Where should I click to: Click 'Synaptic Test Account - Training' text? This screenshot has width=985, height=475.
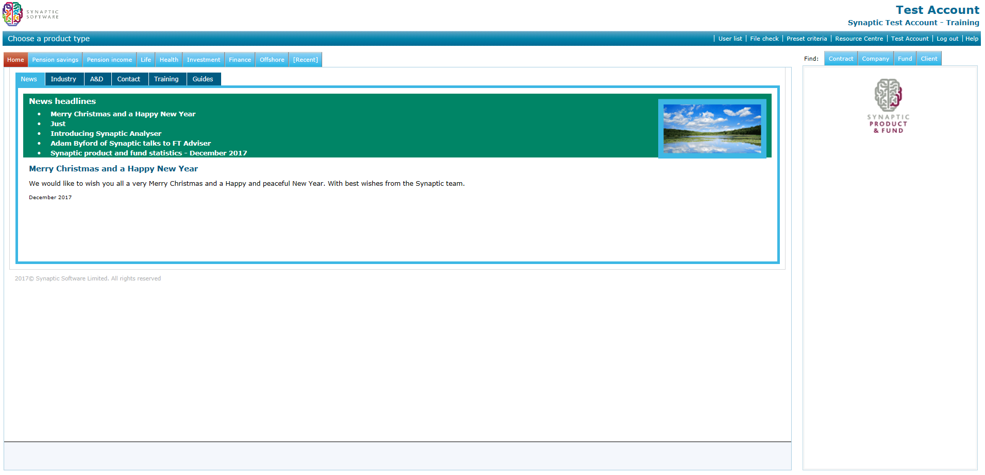pyautogui.click(x=913, y=23)
